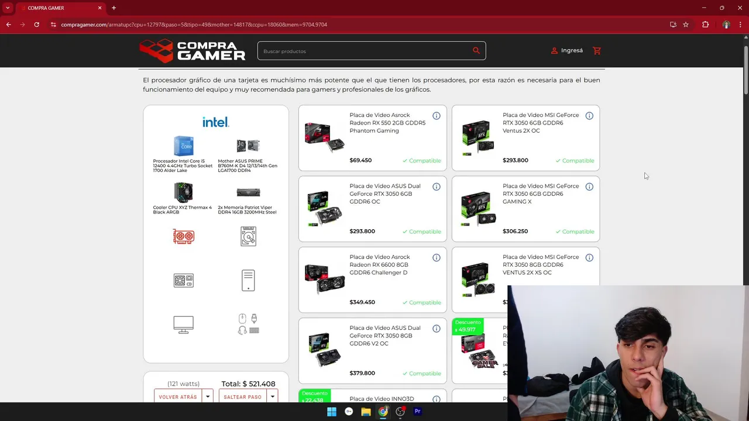Go back with browser back arrow

(x=8, y=25)
